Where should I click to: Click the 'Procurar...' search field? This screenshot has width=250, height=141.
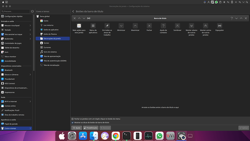click(15, 11)
